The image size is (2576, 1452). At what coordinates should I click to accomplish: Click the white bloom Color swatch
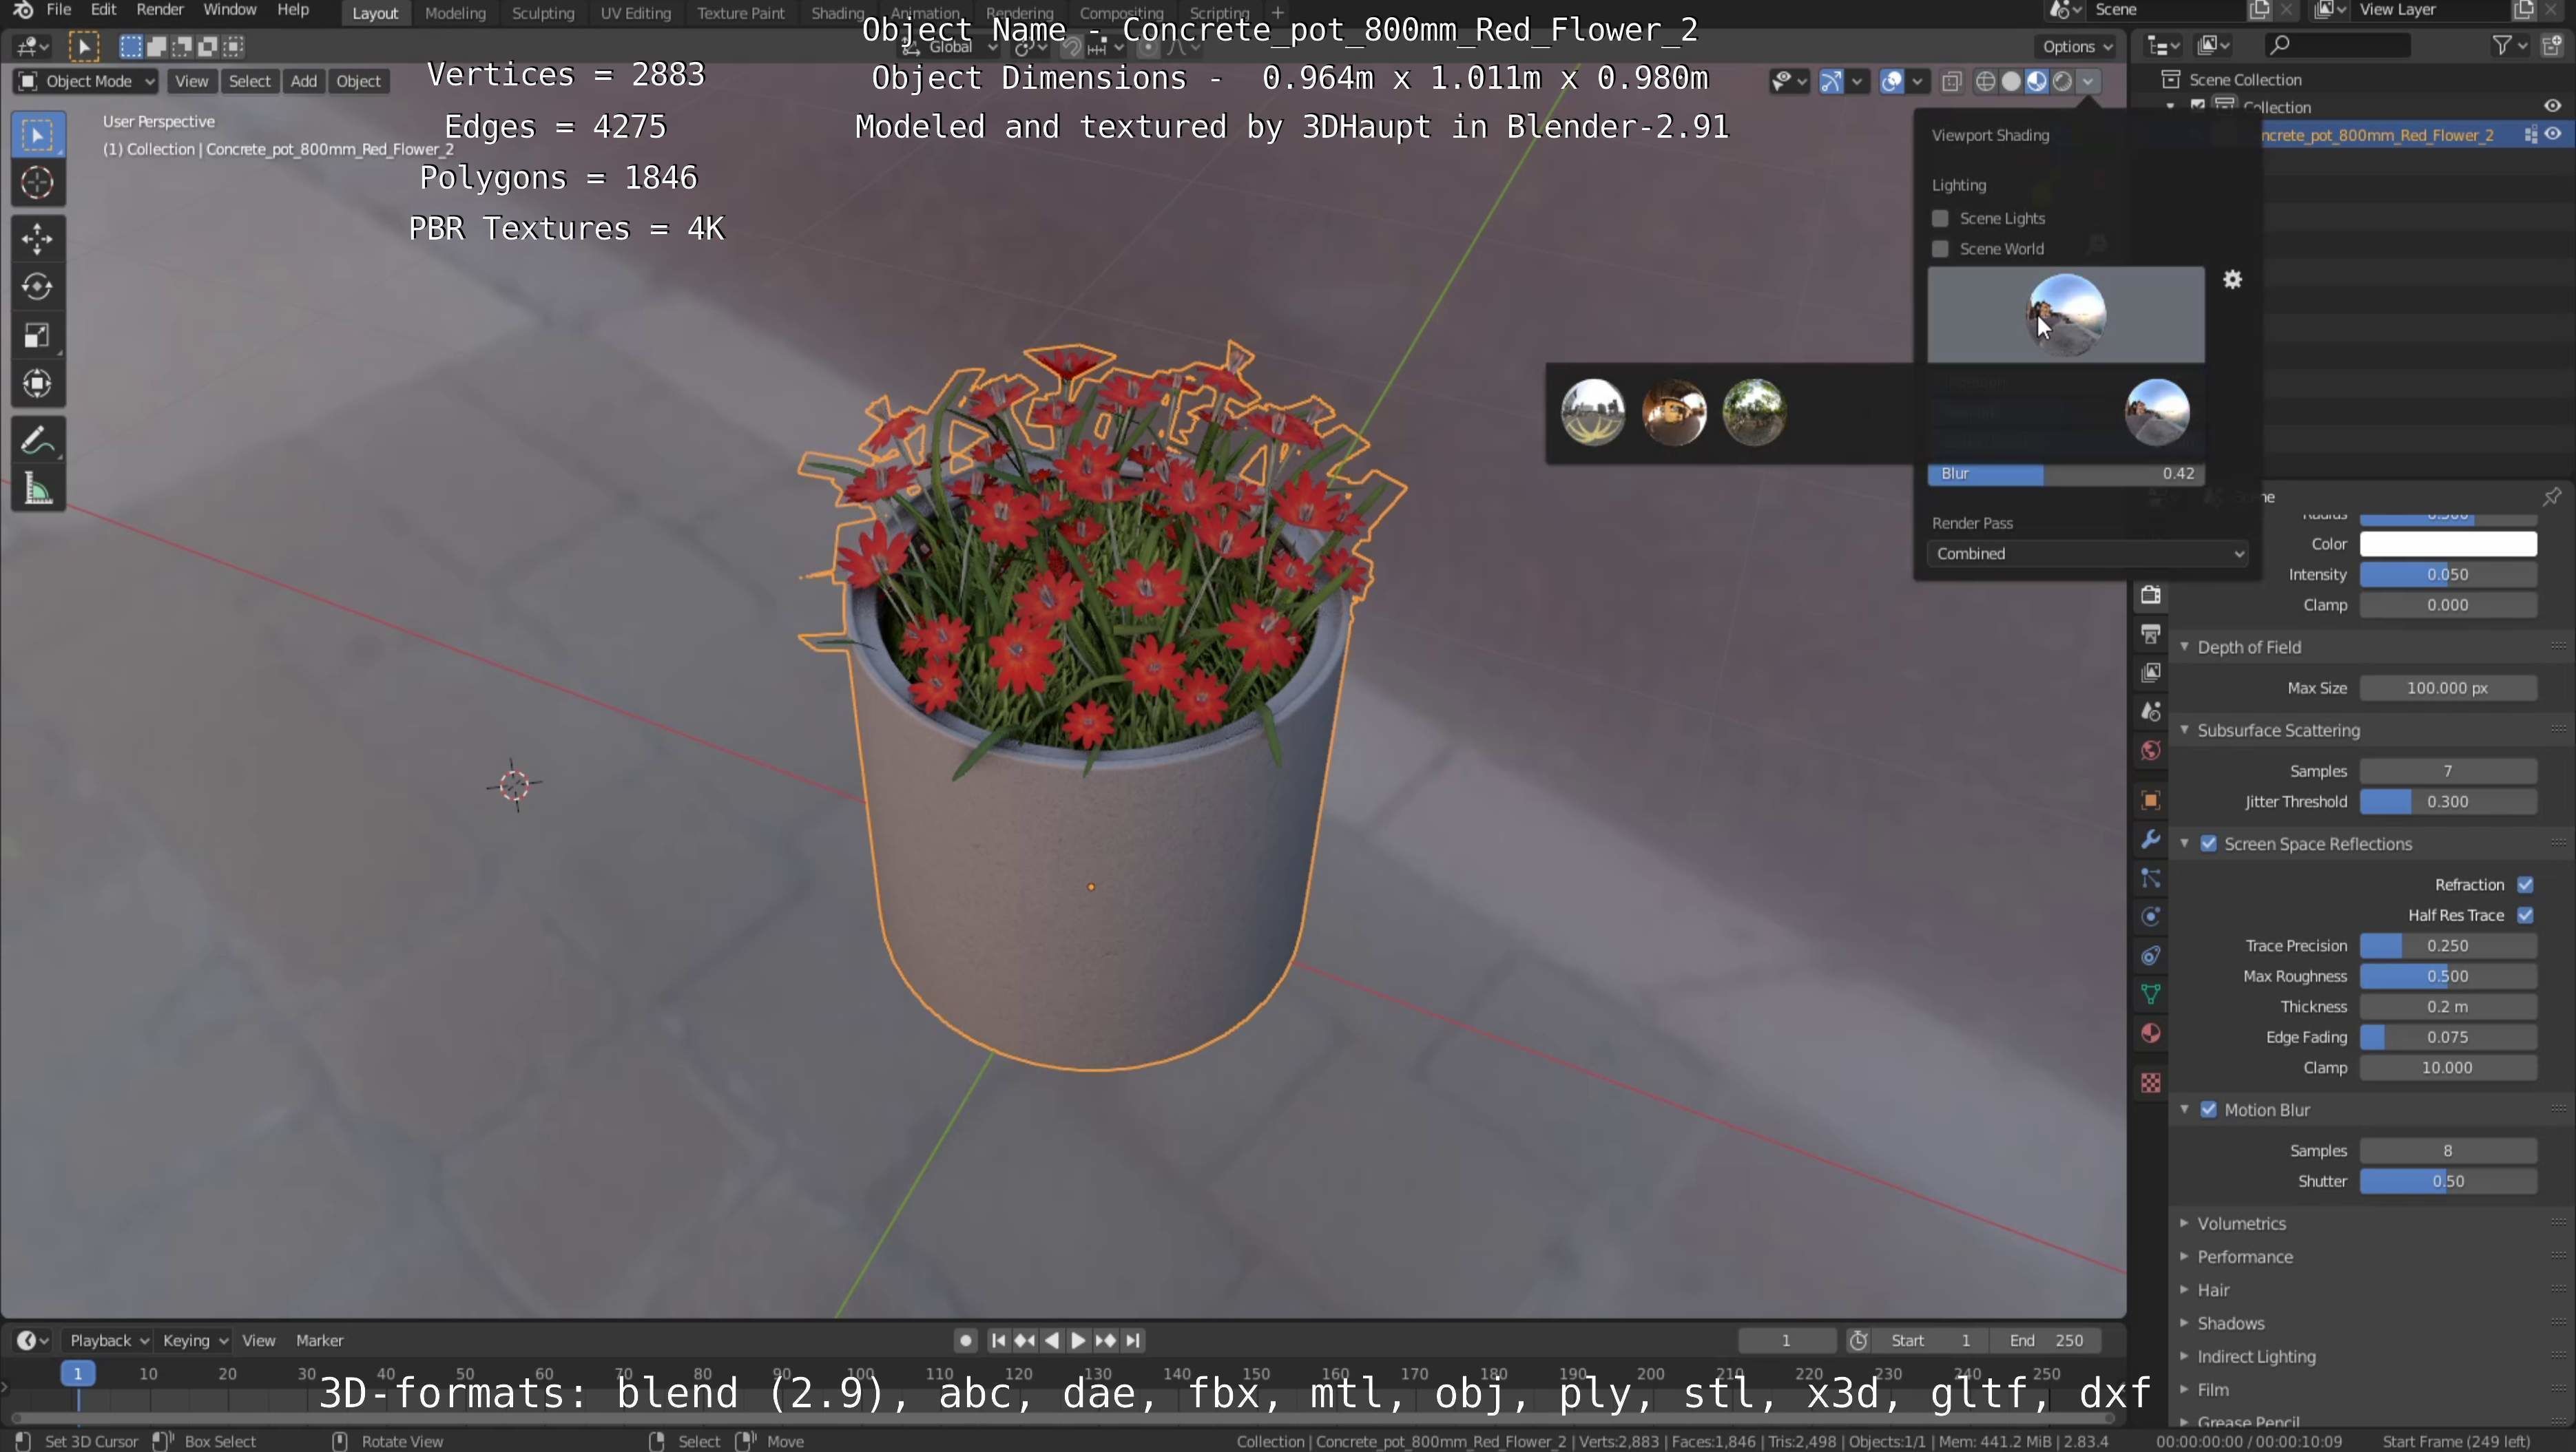[x=2447, y=544]
